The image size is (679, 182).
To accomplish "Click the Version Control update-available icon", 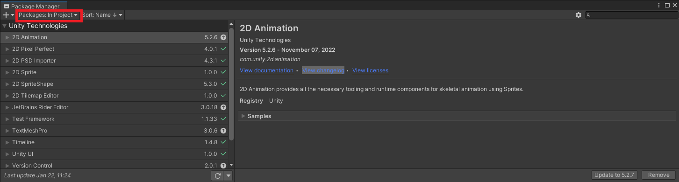I will pos(223,166).
